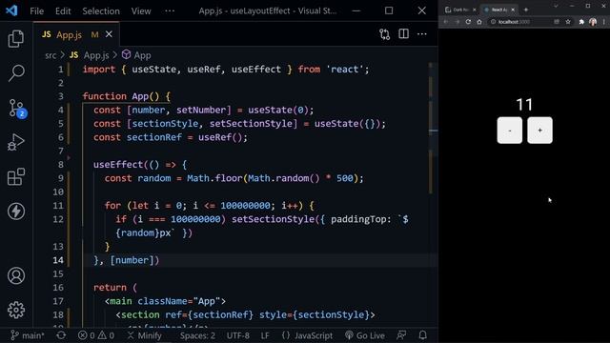Open a new browser tab
The height and width of the screenshot is (343, 610).
pos(526,10)
